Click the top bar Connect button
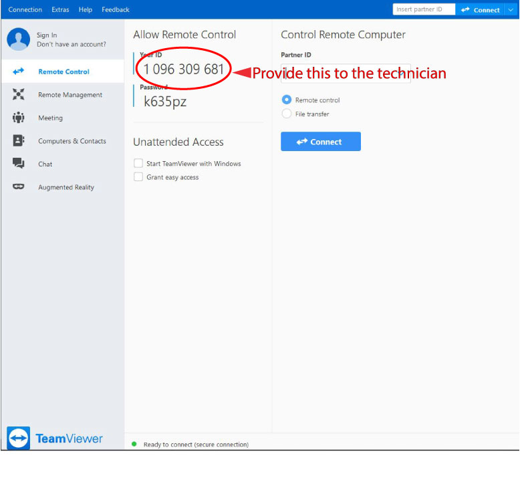This screenshot has height=498, width=520. click(480, 9)
